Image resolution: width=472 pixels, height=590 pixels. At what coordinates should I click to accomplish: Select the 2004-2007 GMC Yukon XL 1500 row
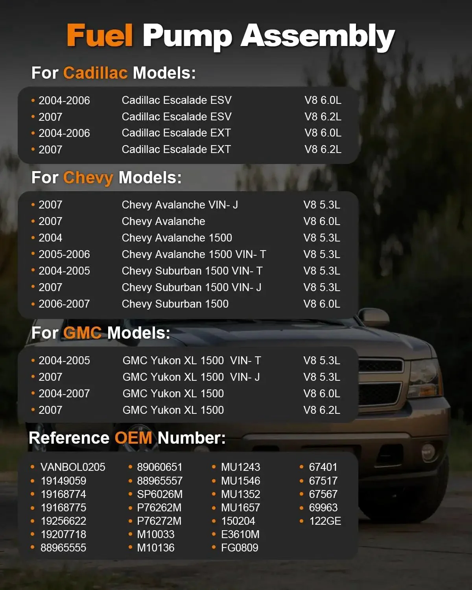(186, 394)
